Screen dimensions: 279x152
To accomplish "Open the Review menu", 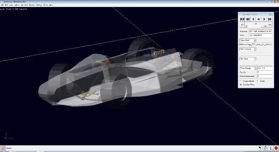I will [32, 5].
